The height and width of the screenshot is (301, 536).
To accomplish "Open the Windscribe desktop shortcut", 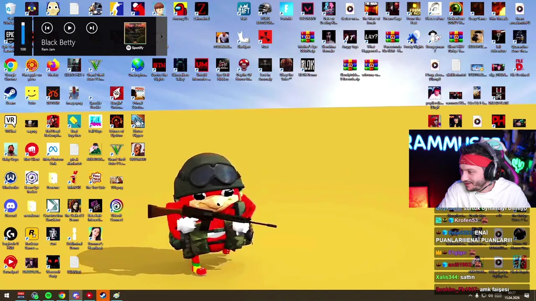I will tap(10, 181).
